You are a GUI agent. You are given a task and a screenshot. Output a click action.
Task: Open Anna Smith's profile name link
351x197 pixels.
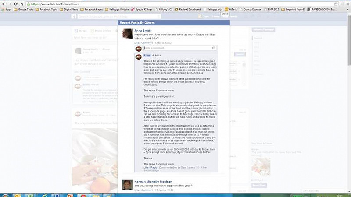pyautogui.click(x=142, y=30)
